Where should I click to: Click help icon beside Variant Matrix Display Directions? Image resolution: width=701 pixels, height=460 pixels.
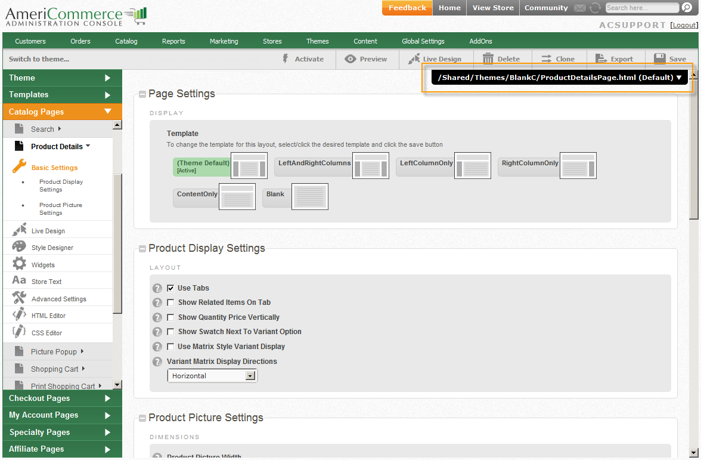point(157,362)
